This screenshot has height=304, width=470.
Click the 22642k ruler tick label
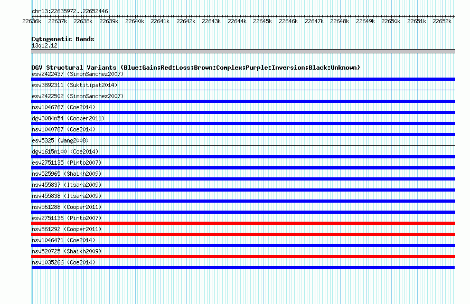pos(186,21)
